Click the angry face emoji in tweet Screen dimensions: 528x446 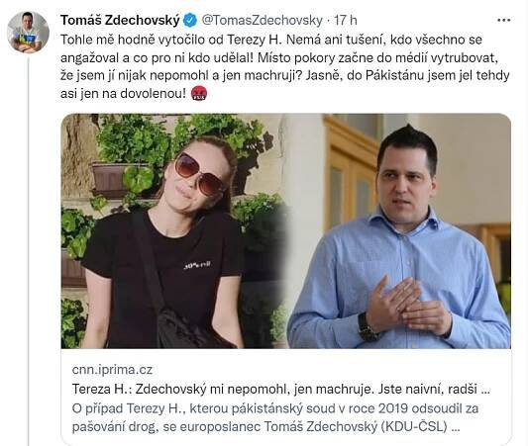pos(199,93)
